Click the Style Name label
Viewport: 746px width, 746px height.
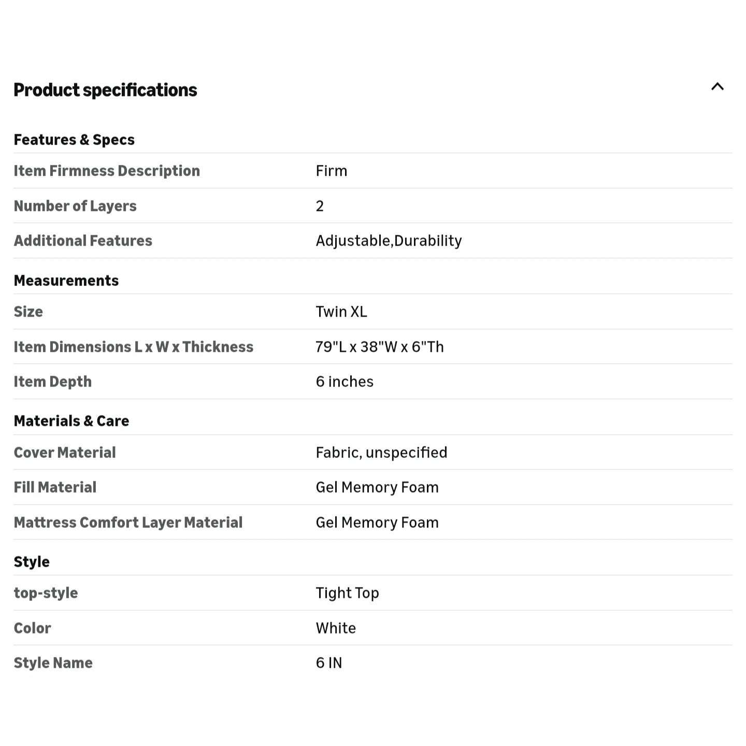[53, 663]
